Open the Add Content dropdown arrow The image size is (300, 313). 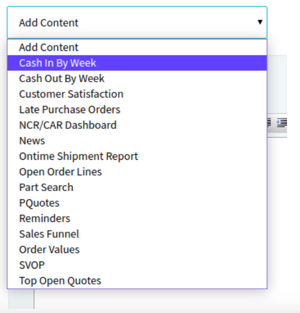pos(260,22)
